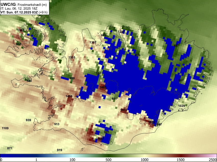Click the map value 697

tap(159, 125)
